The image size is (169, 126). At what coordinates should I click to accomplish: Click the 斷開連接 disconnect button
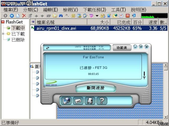pos(96,88)
